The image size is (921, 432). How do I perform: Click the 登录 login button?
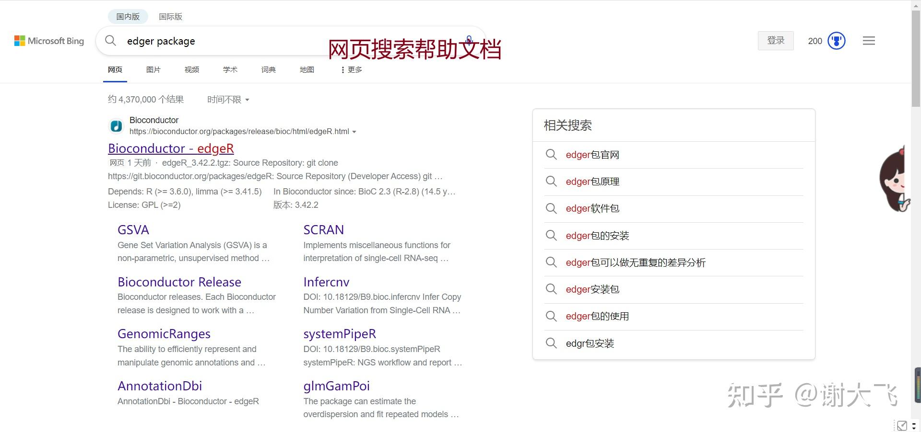coord(776,41)
